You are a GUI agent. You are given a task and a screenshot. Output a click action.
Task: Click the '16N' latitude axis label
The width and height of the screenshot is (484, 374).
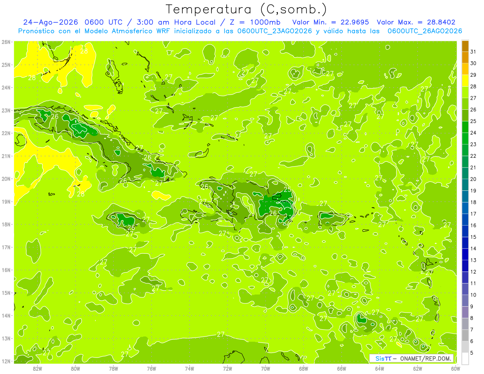click(x=6, y=270)
